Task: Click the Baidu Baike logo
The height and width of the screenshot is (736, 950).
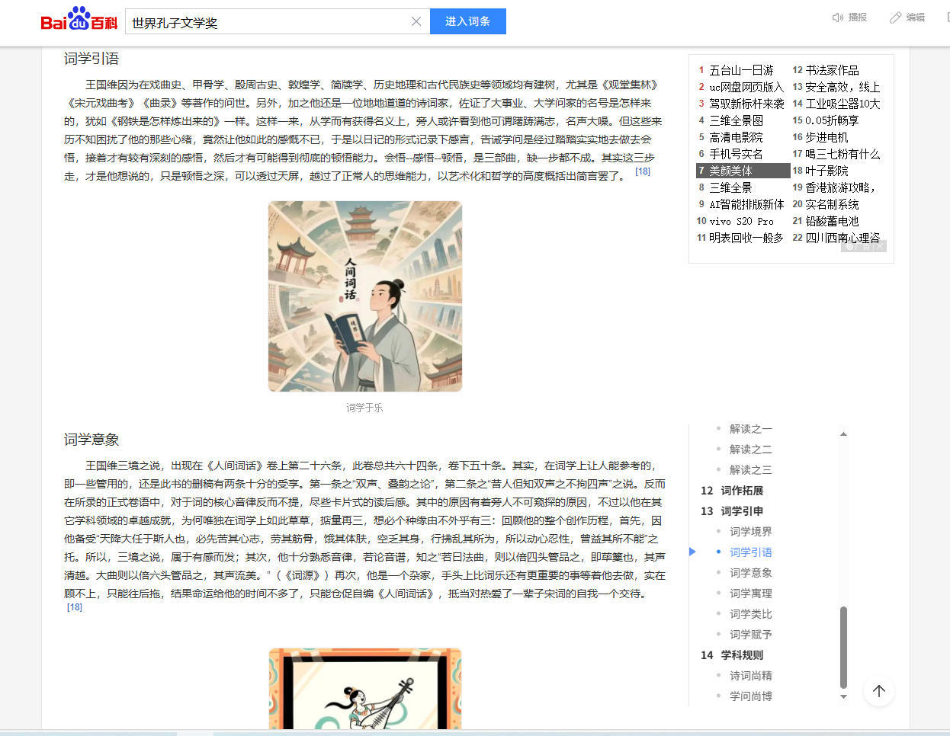Action: 79,20
